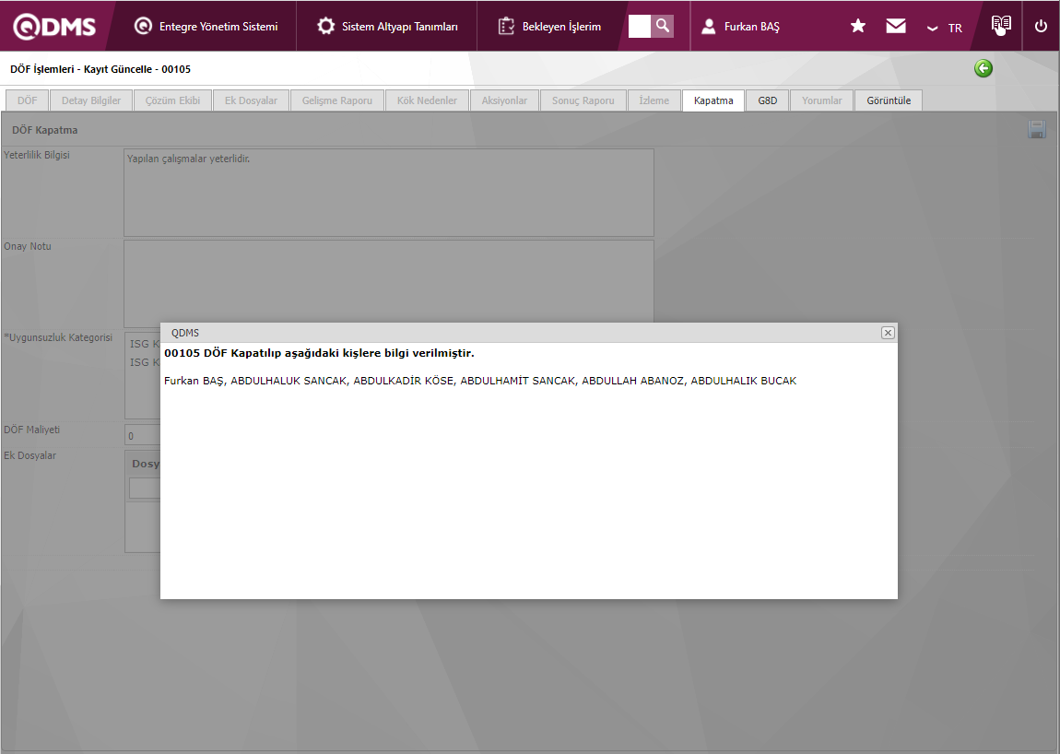Screen dimensions: 1060x754
Task: Open Furkan BAŞ user profile
Action: coord(740,27)
